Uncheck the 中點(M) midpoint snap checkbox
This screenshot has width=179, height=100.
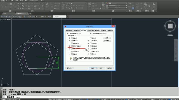coord(72,41)
